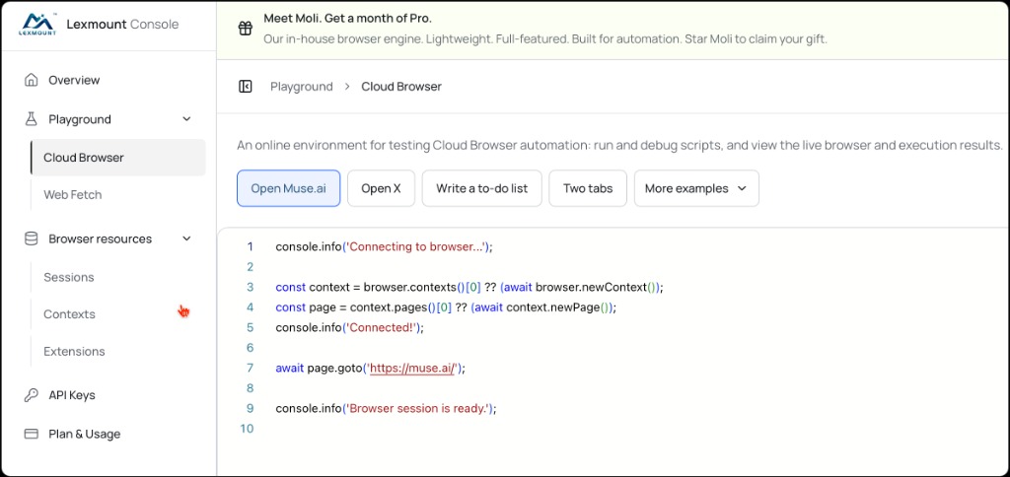Collapse the Playground section chevron
Image resolution: width=1010 pixels, height=477 pixels.
coord(186,119)
